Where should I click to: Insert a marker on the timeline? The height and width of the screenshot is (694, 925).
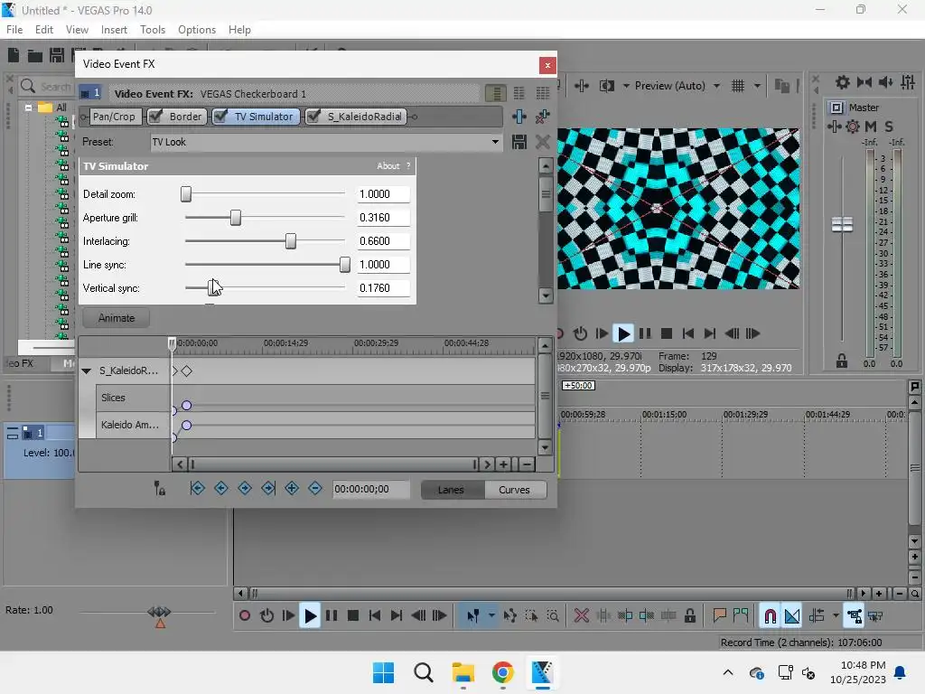pos(719,616)
